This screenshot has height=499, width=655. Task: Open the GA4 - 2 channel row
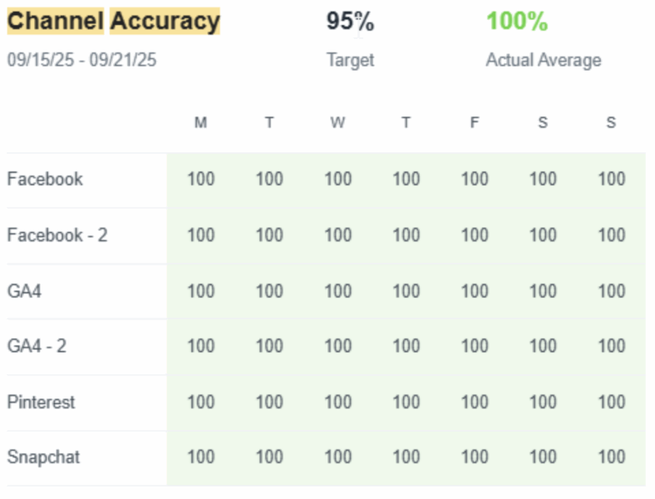pos(37,346)
